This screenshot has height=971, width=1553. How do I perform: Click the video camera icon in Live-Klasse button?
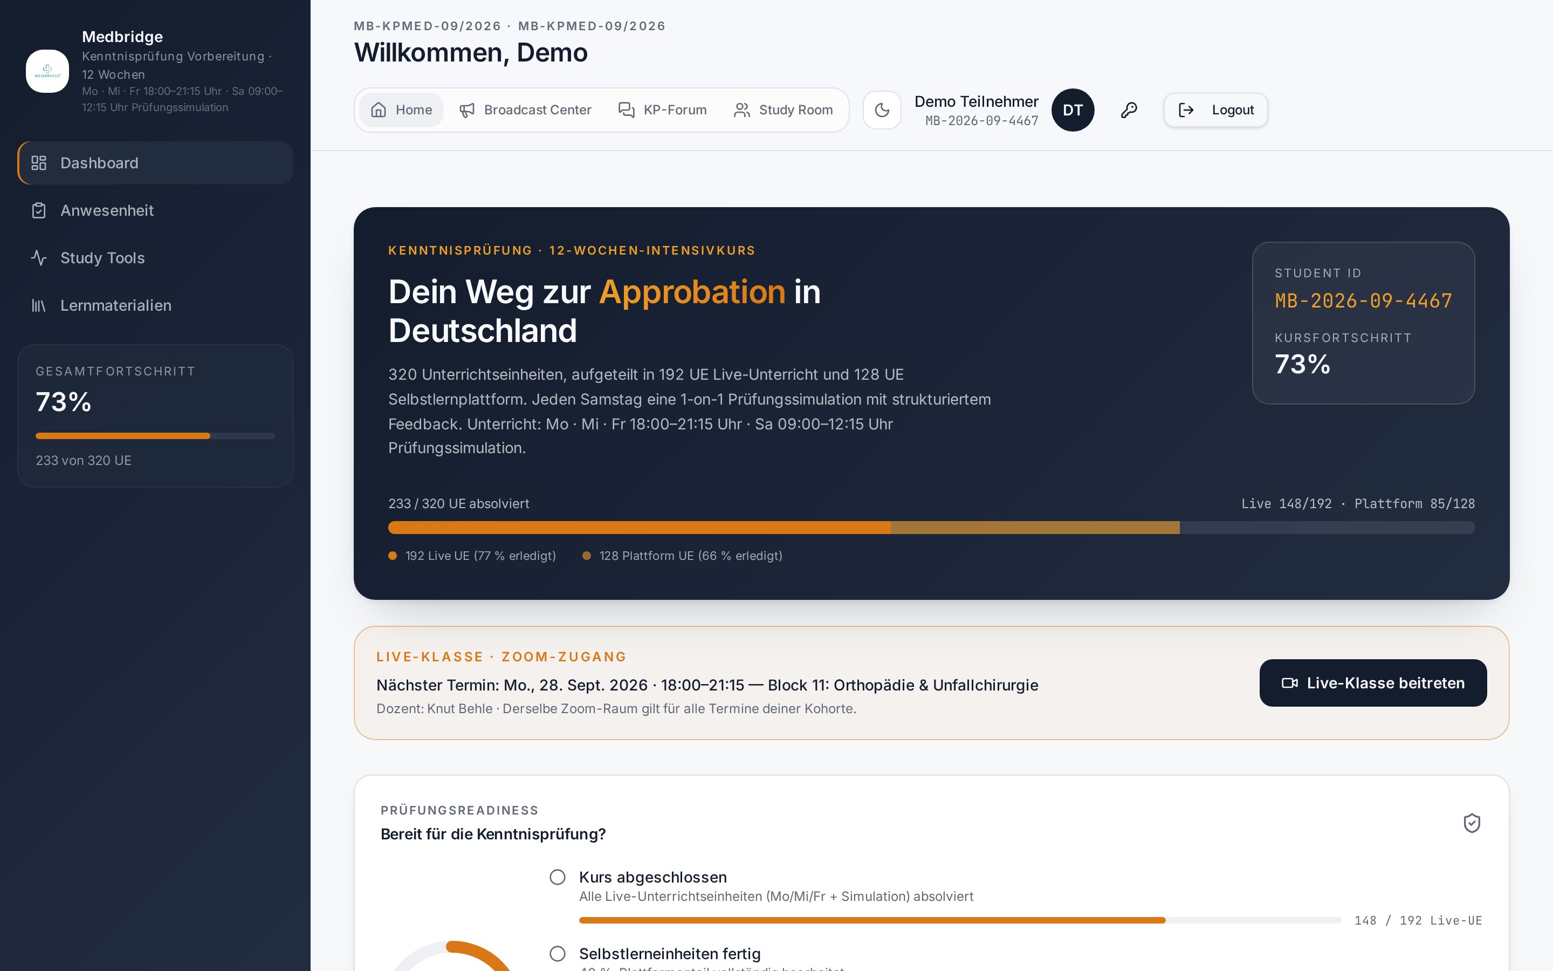point(1289,682)
